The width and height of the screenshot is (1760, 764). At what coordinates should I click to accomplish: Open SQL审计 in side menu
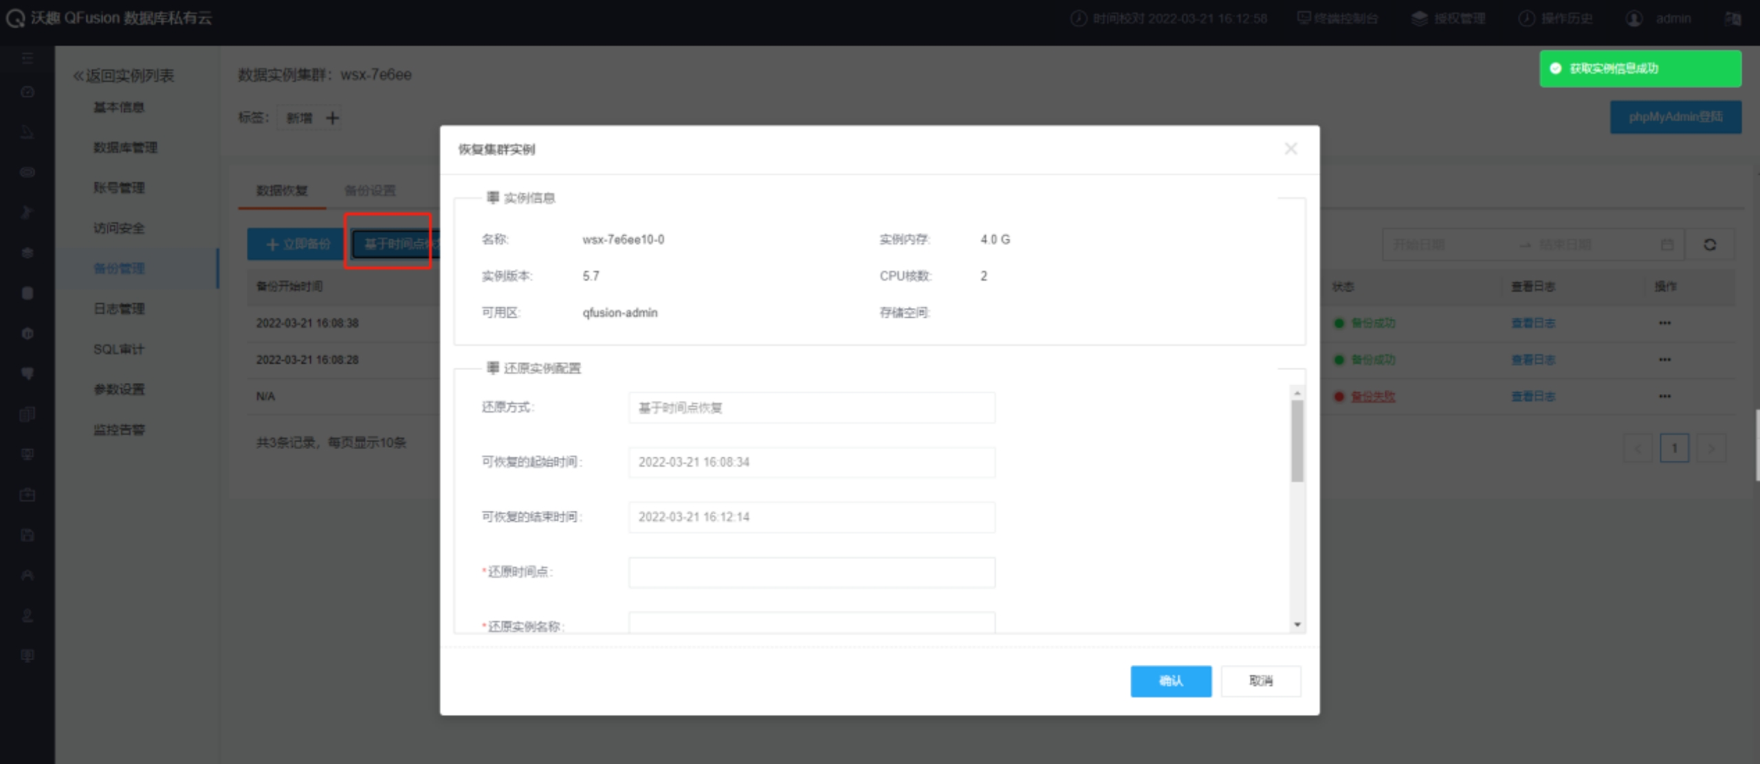pos(119,349)
